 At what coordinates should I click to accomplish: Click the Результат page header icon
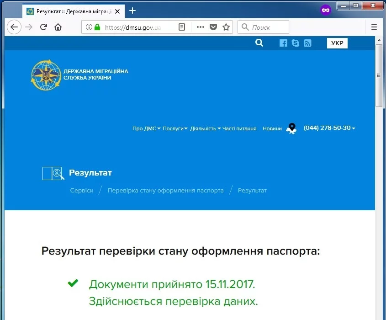53,173
